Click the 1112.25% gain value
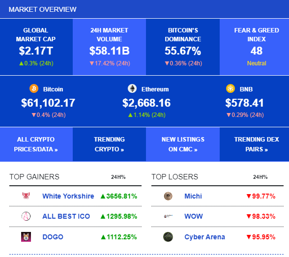The image size is (289, 257). click(119, 237)
